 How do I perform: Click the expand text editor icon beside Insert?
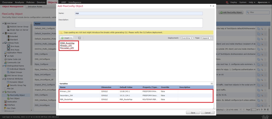click(80, 38)
